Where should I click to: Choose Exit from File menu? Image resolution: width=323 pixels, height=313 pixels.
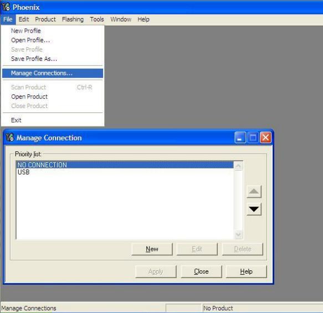(x=53, y=120)
